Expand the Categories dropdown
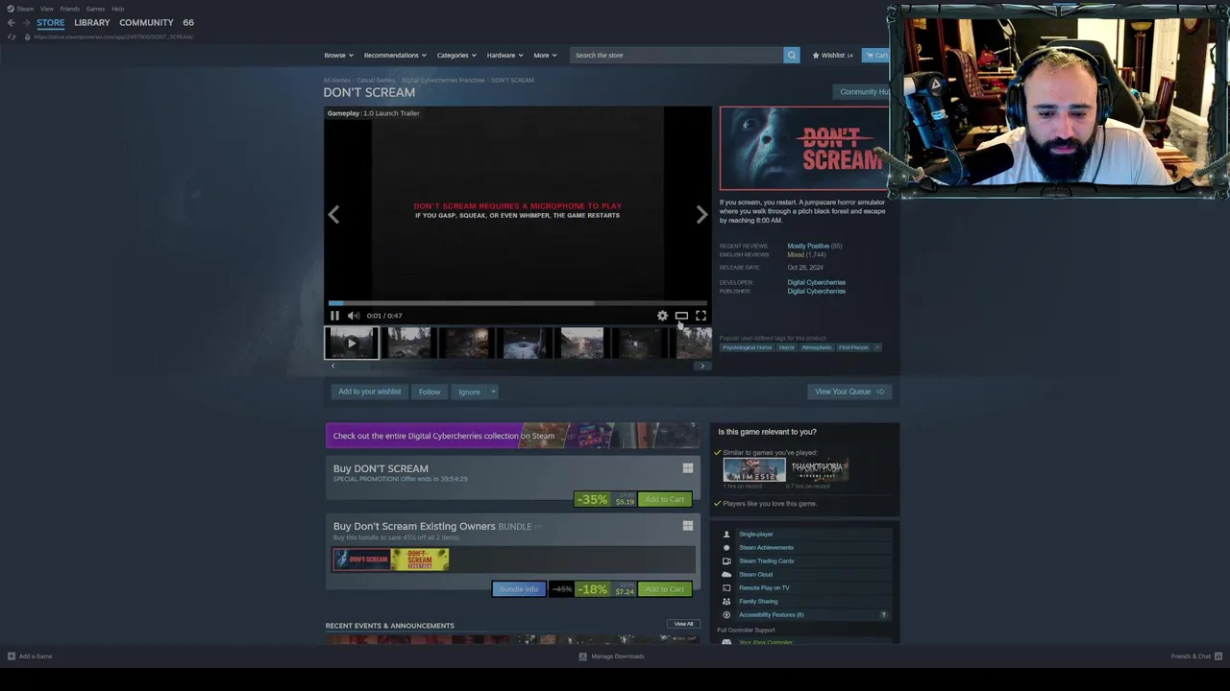The image size is (1230, 691). [x=455, y=55]
